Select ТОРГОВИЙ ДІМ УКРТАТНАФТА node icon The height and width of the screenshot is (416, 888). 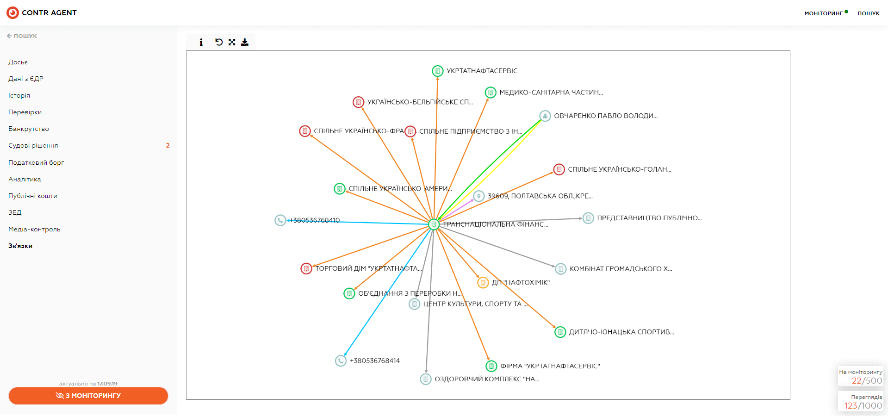[306, 268]
